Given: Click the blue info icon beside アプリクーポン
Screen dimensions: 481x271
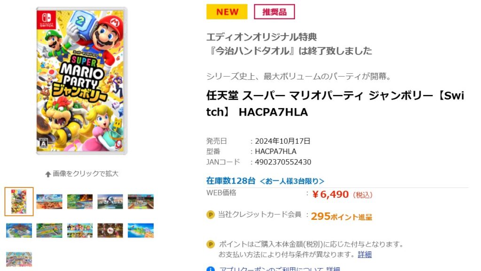Looking at the screenshot, I should point(210,269).
